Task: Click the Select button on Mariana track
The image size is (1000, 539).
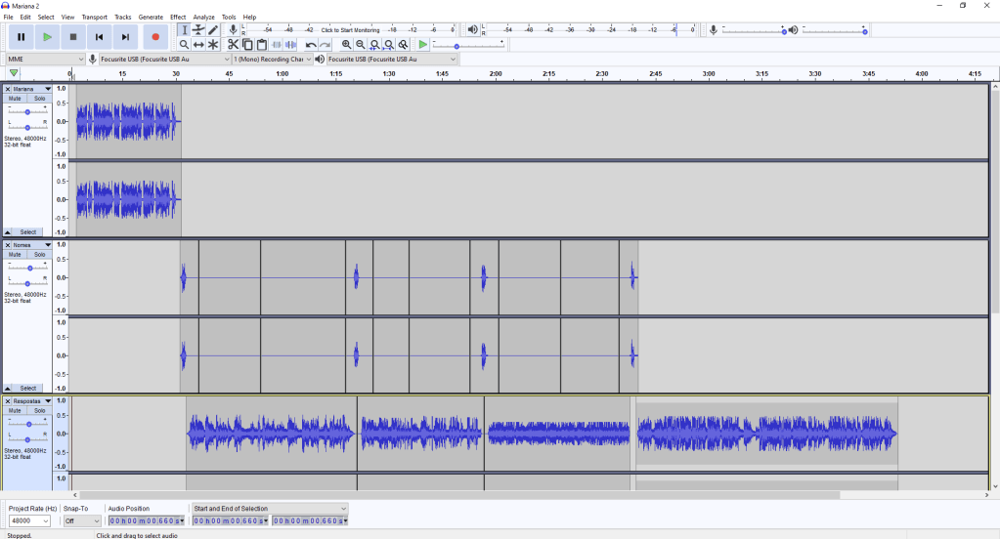Action: [27, 232]
